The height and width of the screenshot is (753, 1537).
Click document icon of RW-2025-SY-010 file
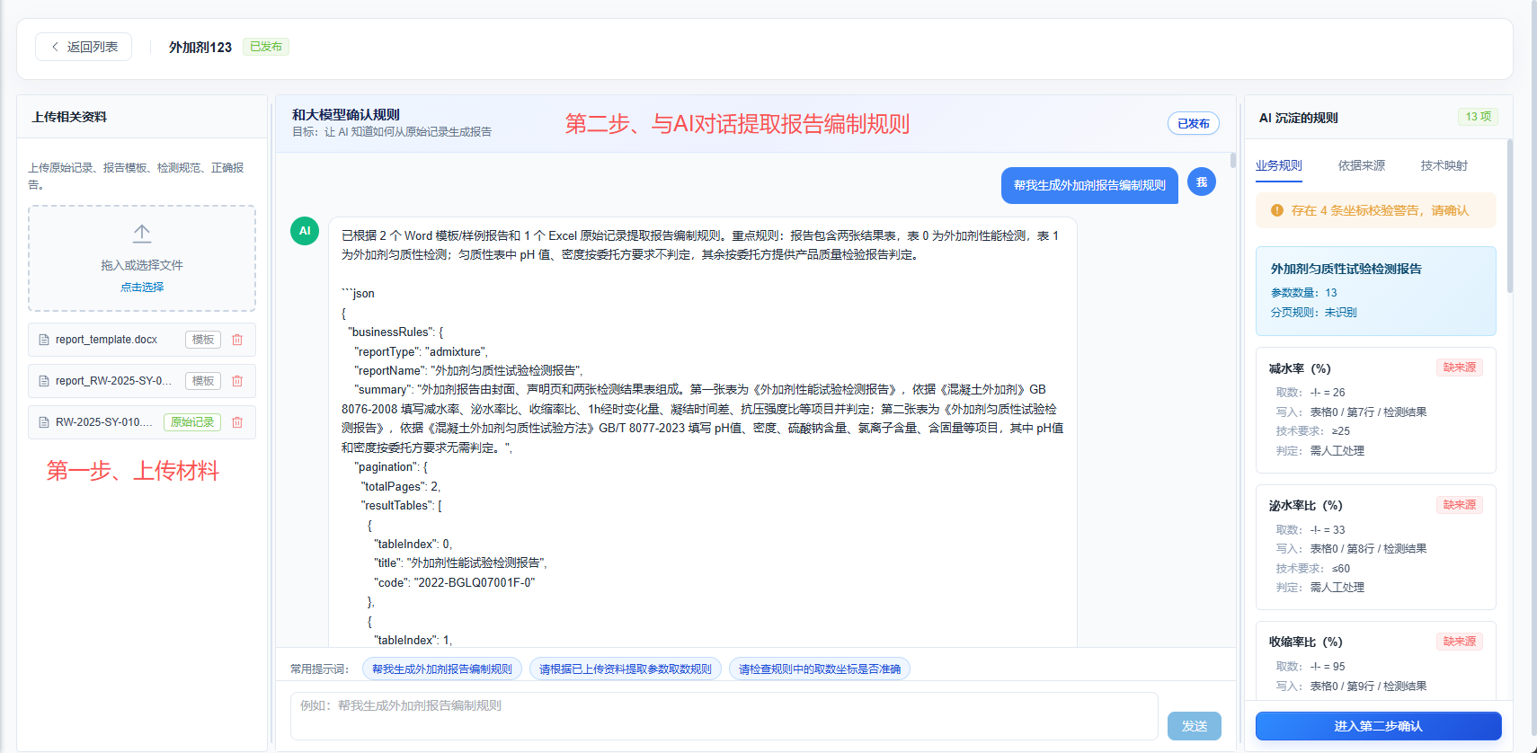pos(44,422)
